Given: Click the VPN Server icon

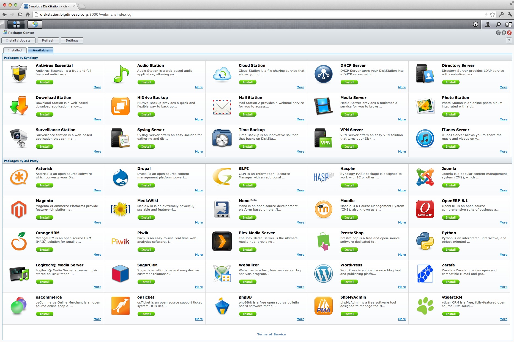Looking at the screenshot, I should pyautogui.click(x=323, y=138).
